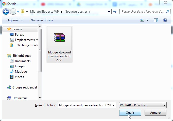The height and width of the screenshot is (121, 173).
Task: Click the Images picture icon
Action: coord(12,66)
